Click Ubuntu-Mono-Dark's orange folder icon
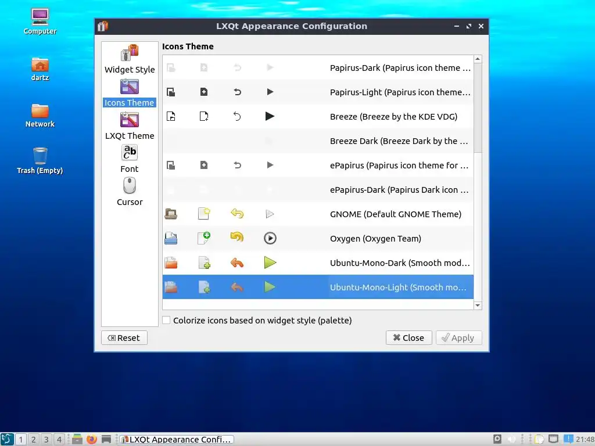This screenshot has height=446, width=595. point(171,263)
